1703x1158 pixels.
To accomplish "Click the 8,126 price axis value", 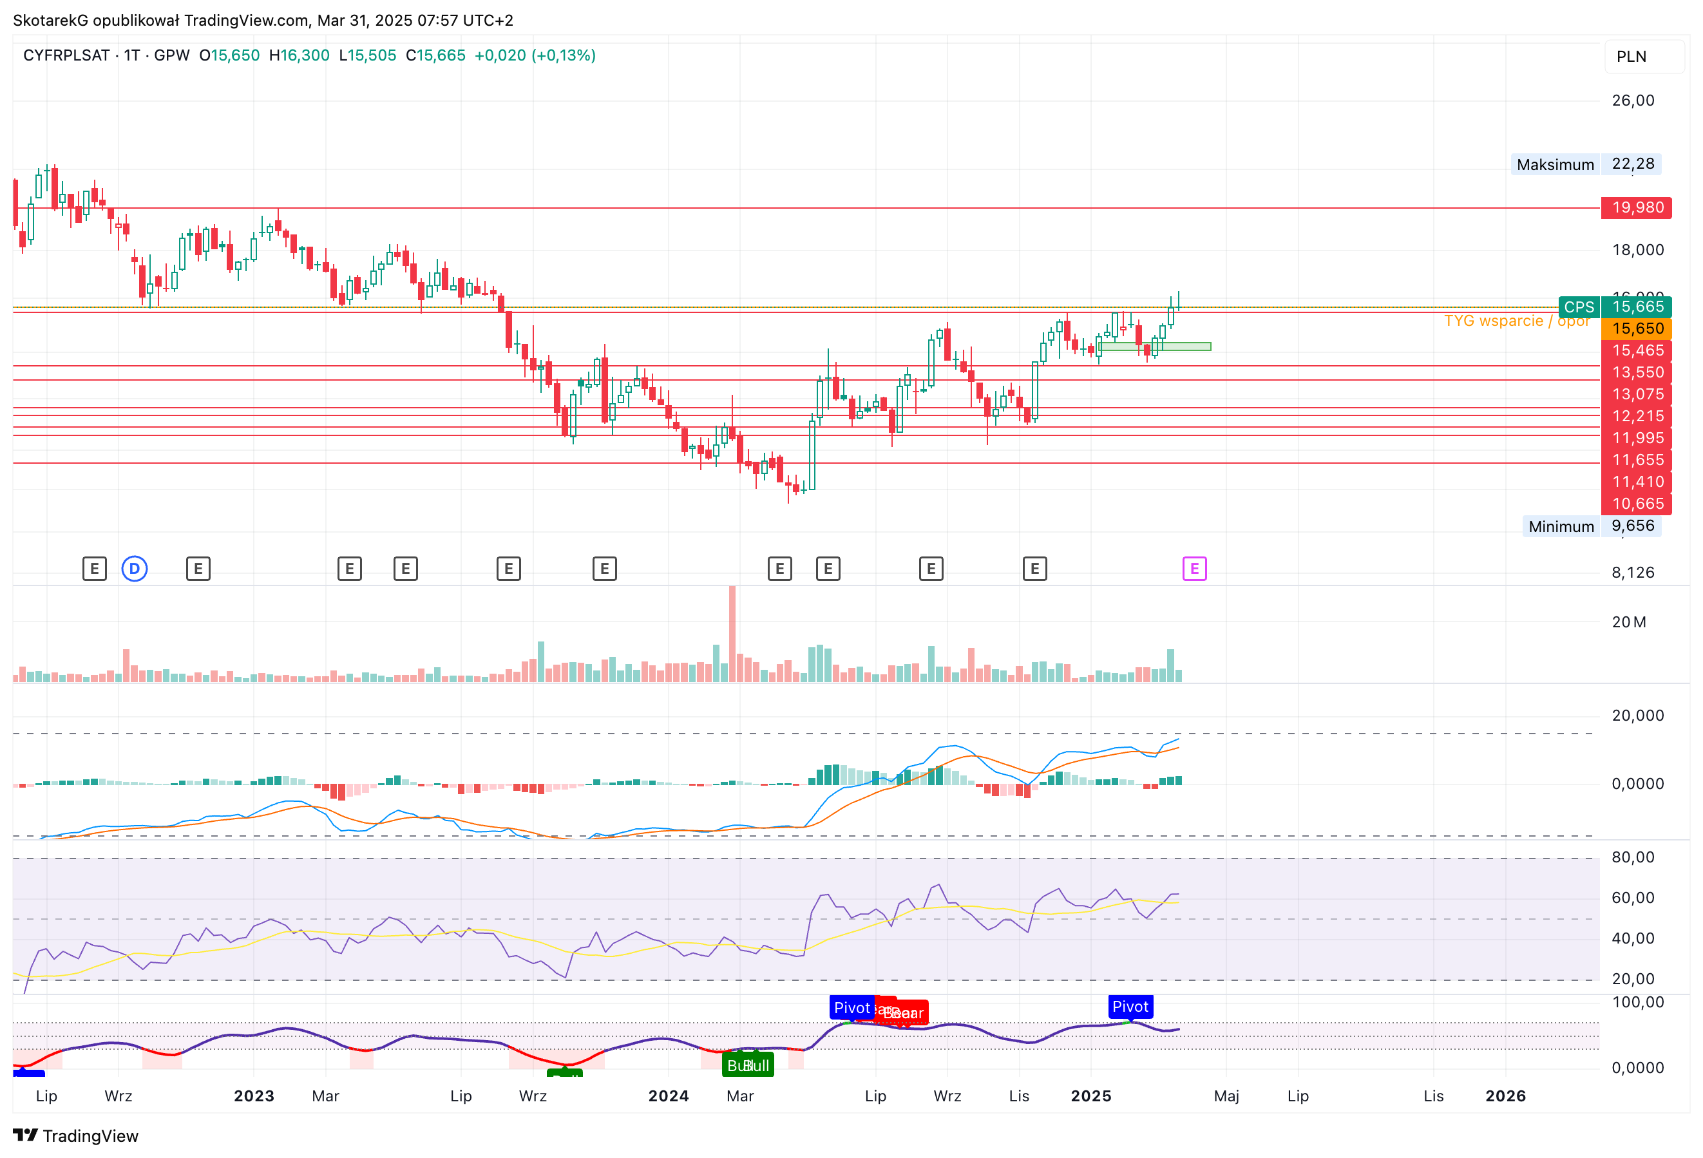I will click(1633, 573).
